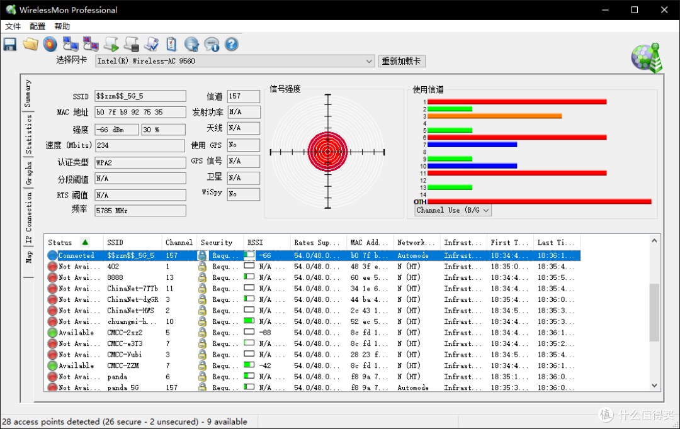Click the green status circle for CMCC-2sz2
Image resolution: width=680 pixels, height=429 pixels.
[x=52, y=333]
